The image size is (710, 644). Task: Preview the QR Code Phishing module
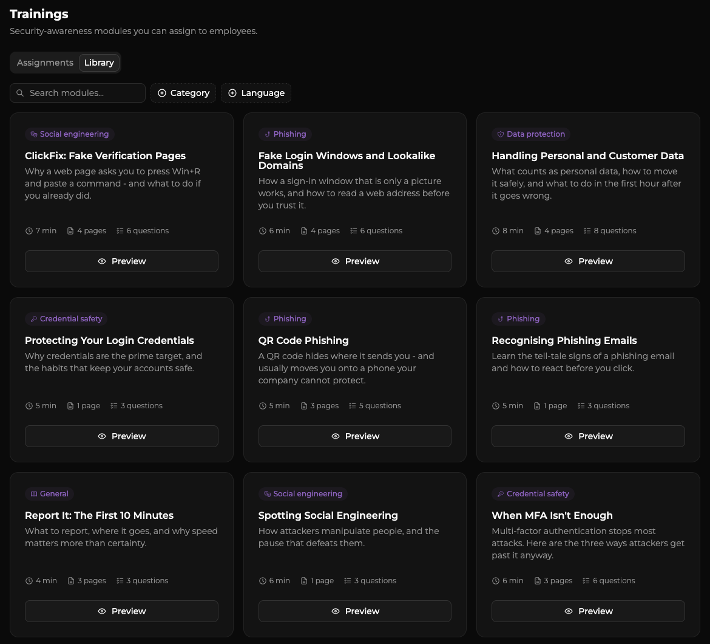pos(354,436)
